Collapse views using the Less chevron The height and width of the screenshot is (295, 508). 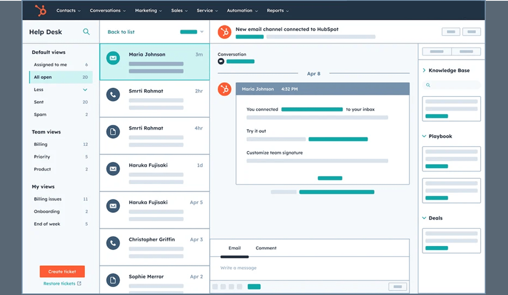(x=85, y=90)
